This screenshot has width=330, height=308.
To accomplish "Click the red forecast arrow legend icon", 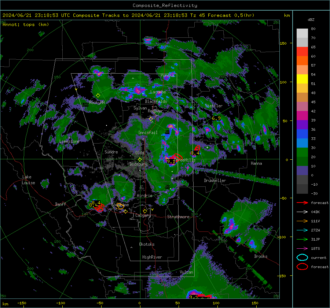I will point(302,203).
